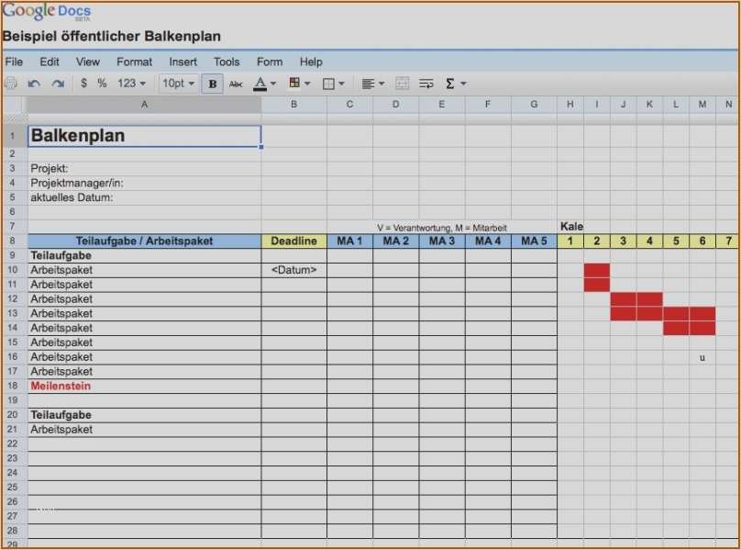741x550 pixels.
Task: Open the Tools menu
Action: click(x=227, y=62)
